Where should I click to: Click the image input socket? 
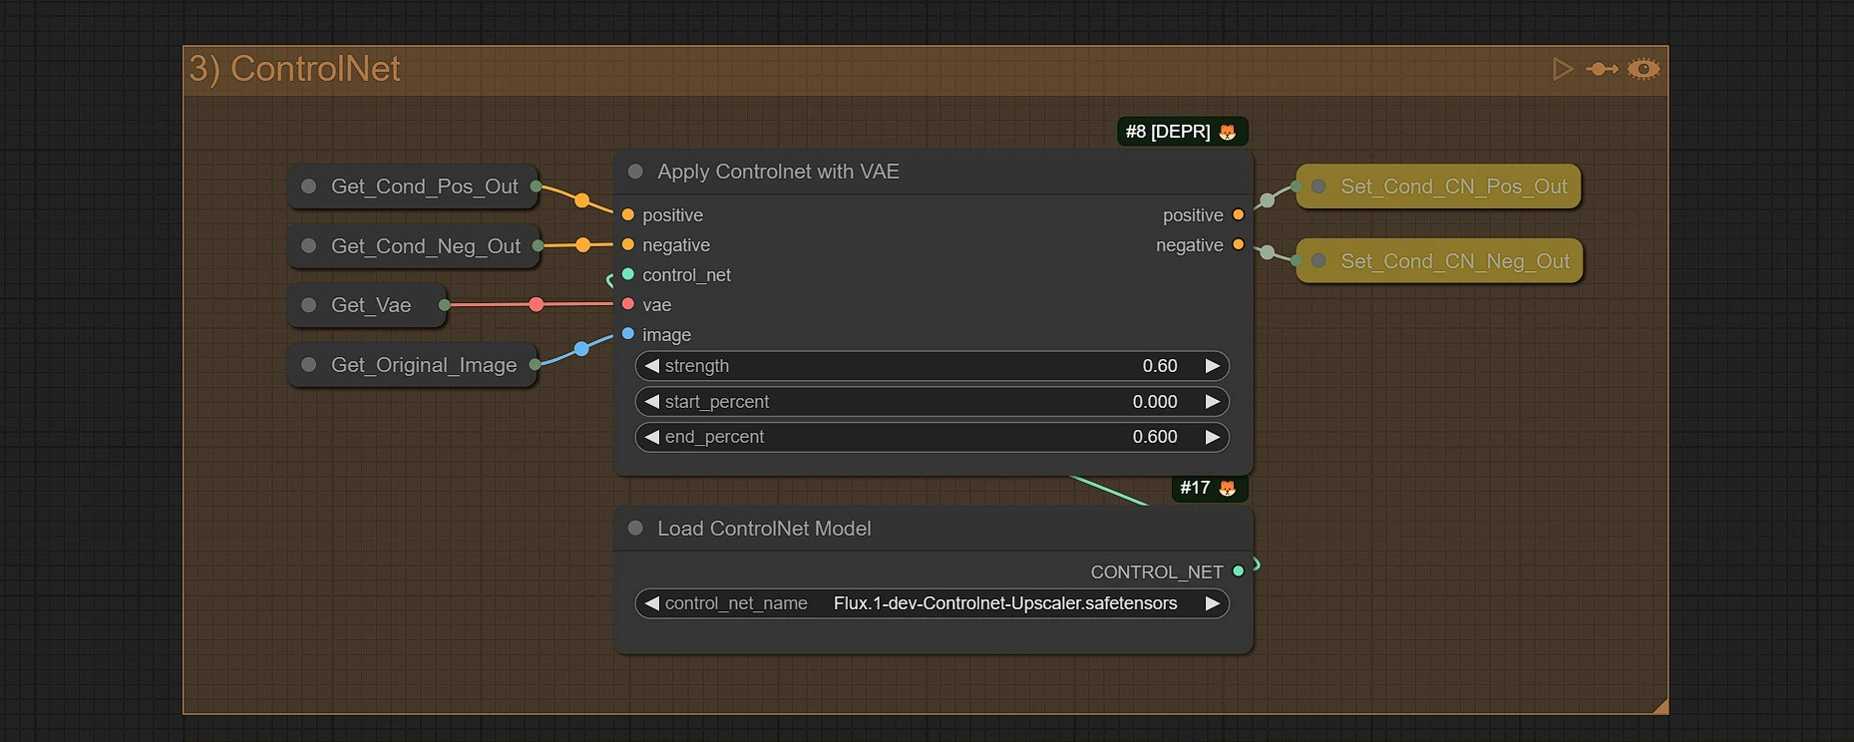pos(628,333)
